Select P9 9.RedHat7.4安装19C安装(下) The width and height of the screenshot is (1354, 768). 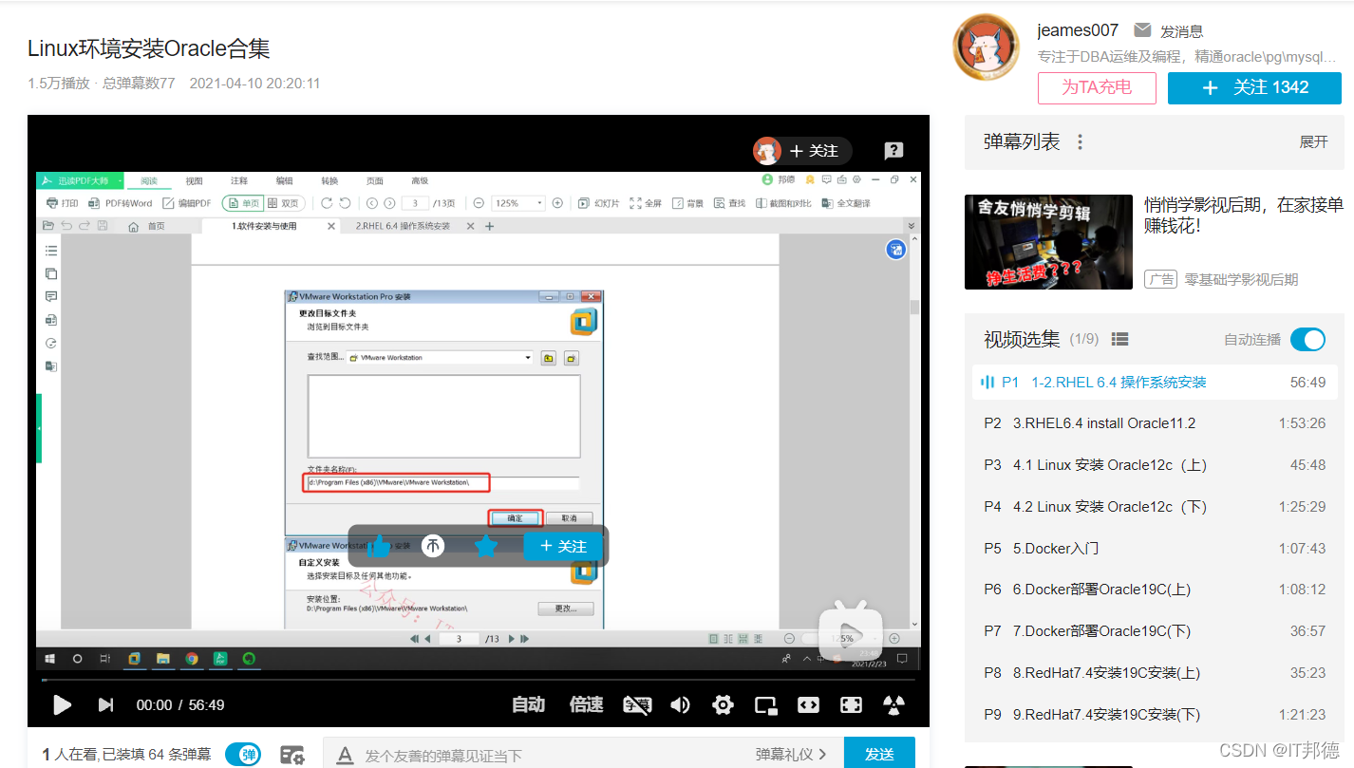point(1155,715)
